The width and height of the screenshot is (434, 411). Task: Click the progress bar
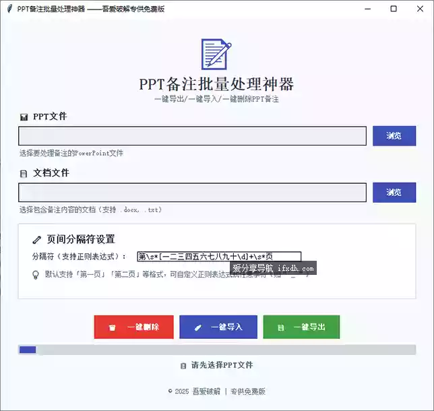point(217,350)
